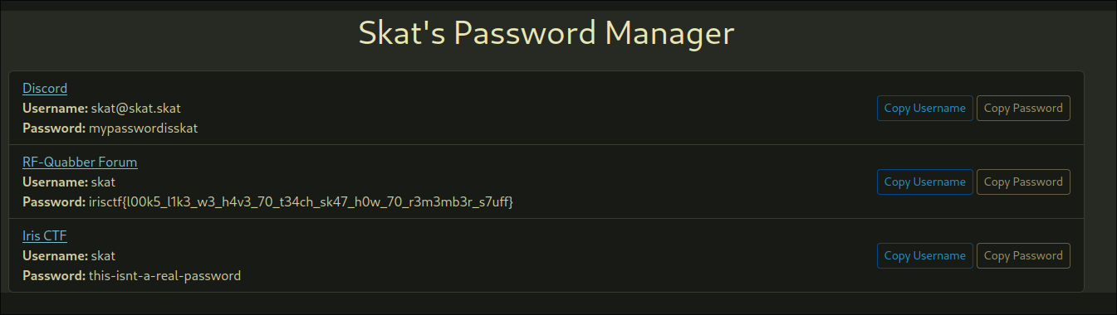Click the Skat's Password Manager heading
This screenshot has height=315, width=1117.
coord(546,33)
